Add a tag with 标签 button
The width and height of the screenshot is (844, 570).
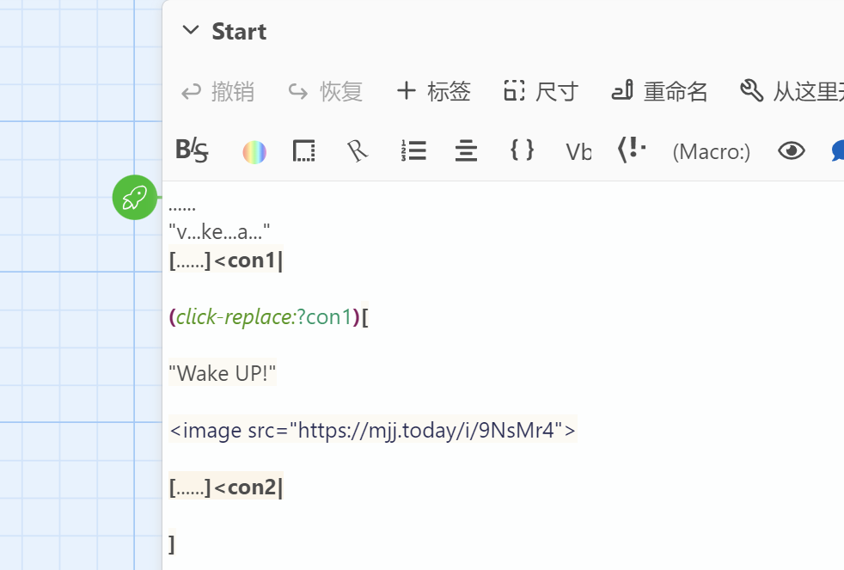pos(433,91)
